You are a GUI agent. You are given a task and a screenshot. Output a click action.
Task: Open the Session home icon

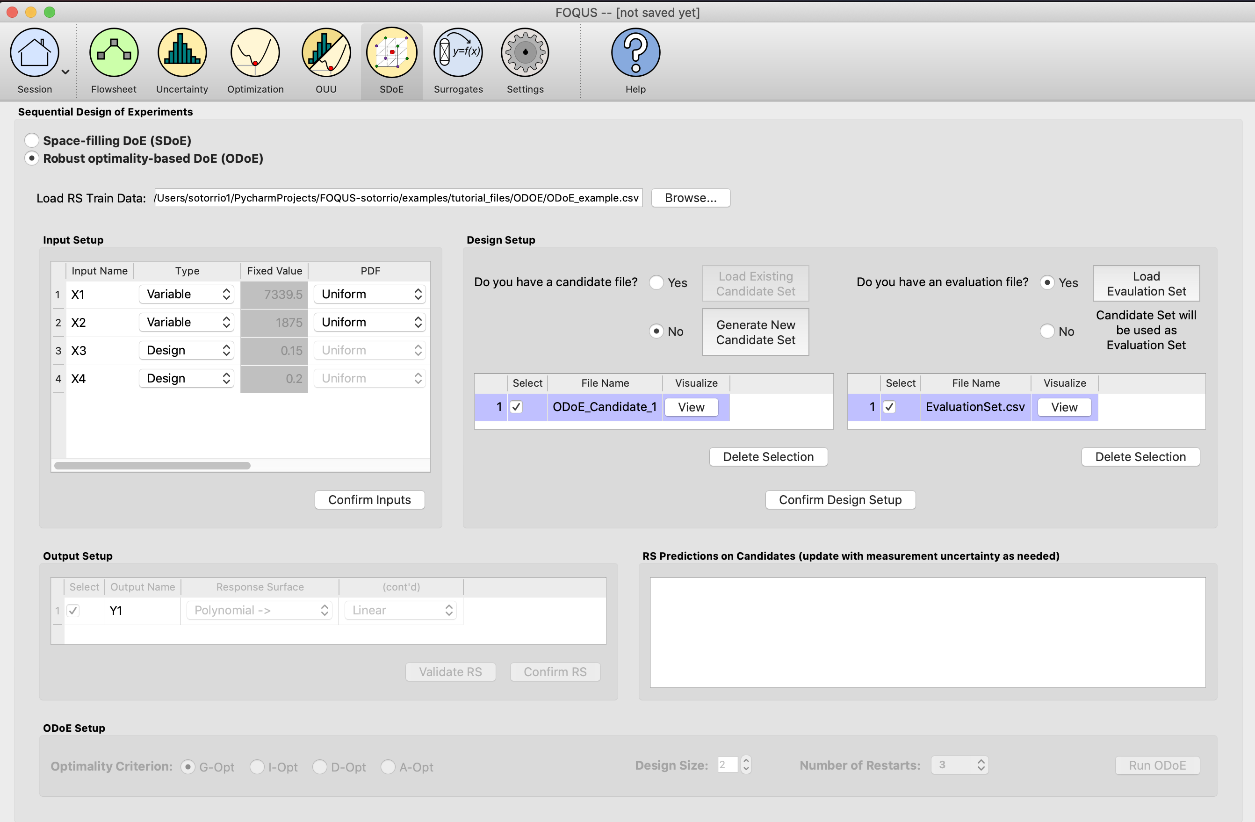(34, 53)
